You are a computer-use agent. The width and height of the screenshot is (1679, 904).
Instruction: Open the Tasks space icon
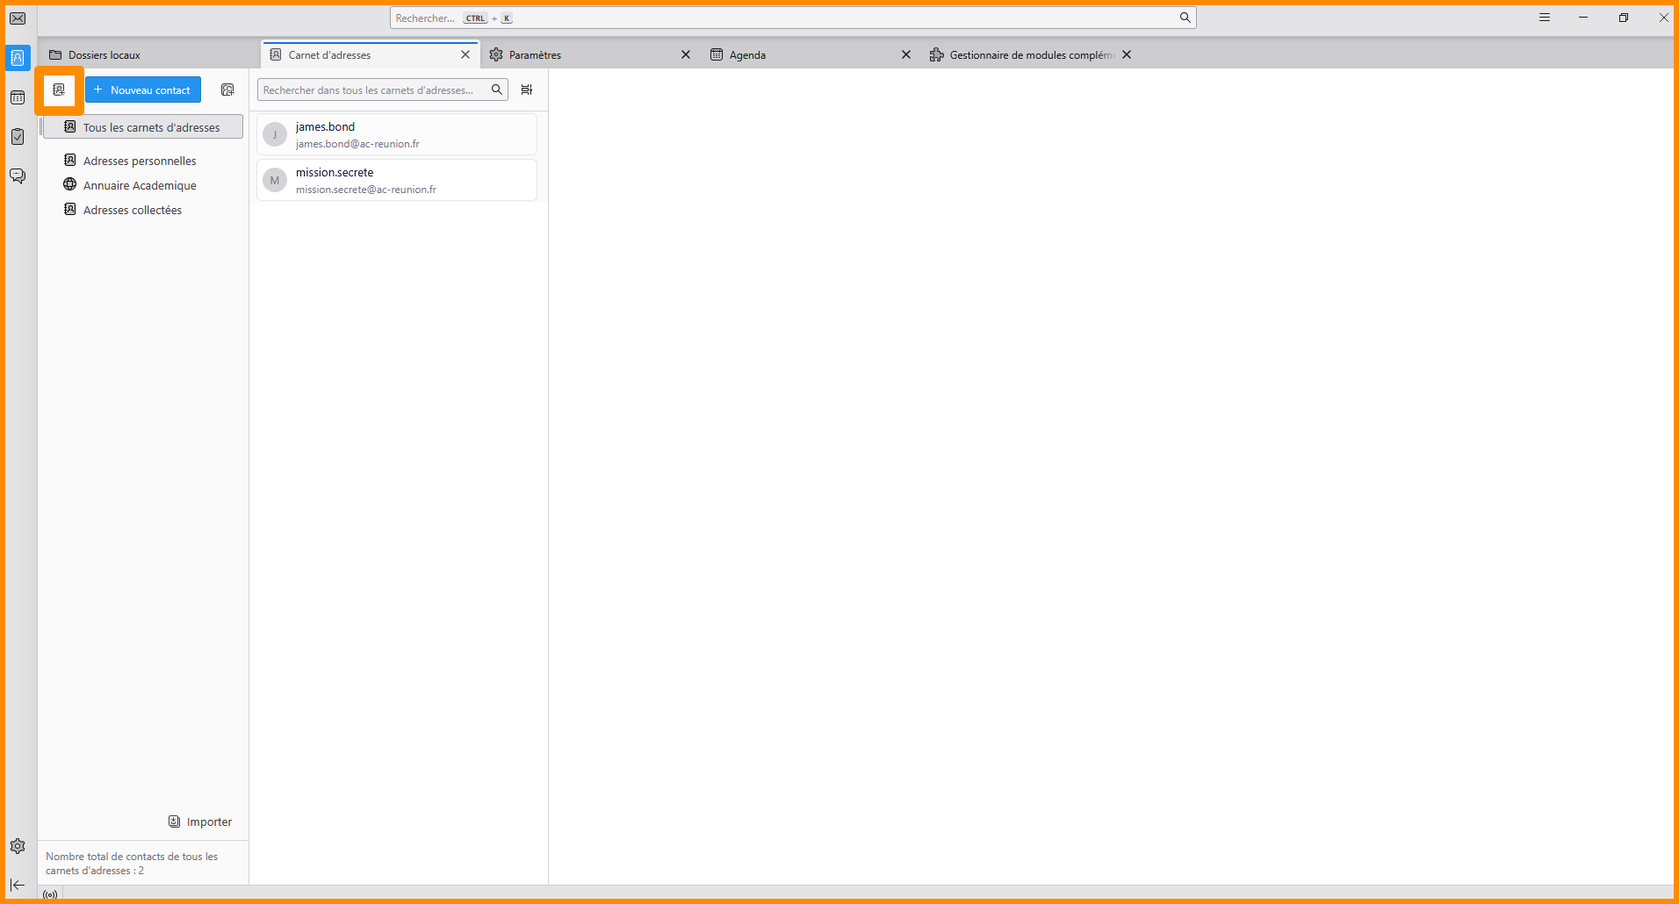pos(18,136)
